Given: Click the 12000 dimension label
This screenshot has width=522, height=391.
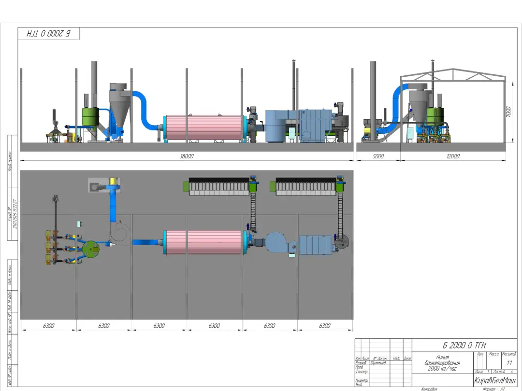Looking at the screenshot, I should click(453, 157).
